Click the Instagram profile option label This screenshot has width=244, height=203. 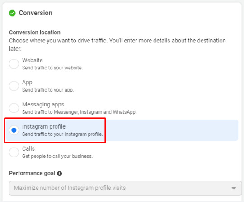44,127
